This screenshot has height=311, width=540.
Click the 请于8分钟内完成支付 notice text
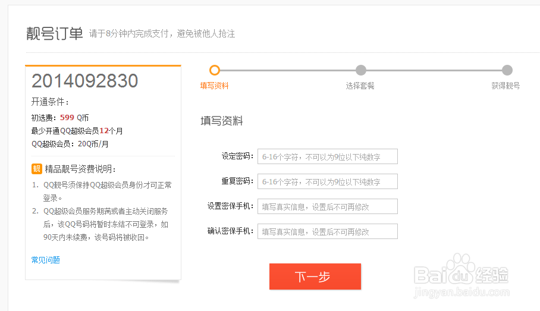coord(162,34)
